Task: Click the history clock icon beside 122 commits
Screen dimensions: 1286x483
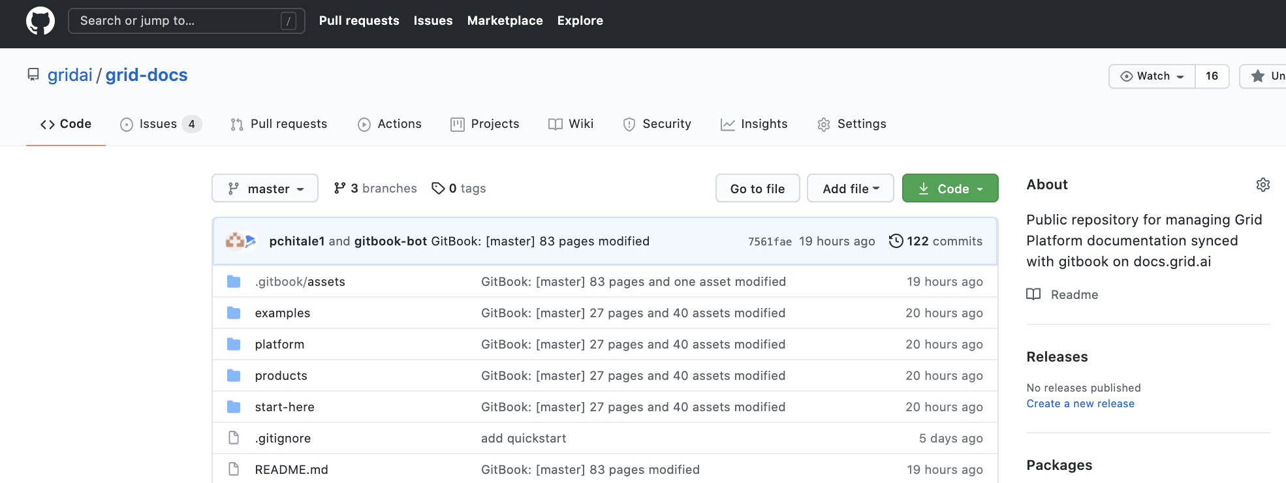Action: click(896, 241)
